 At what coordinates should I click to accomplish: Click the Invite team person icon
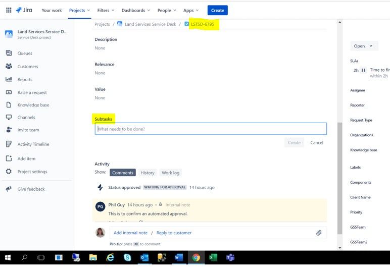pyautogui.click(x=9, y=129)
